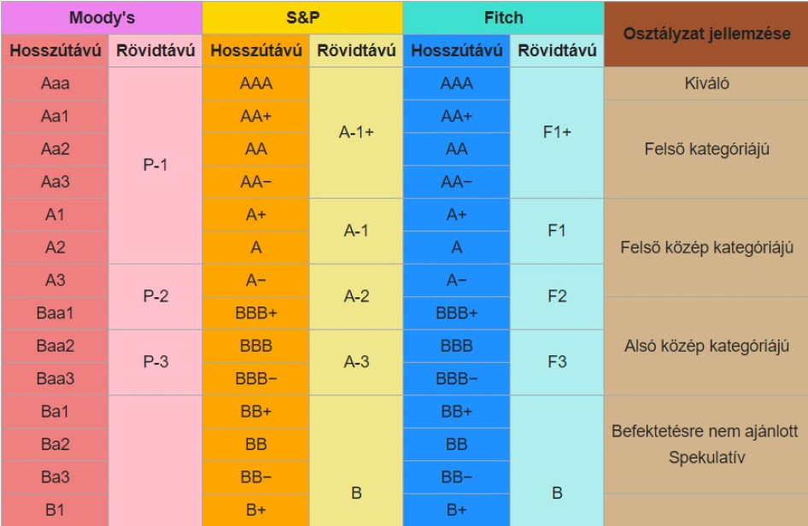Select the A-3 short-term rating cell
This screenshot has height=526, width=808.
pos(356,362)
